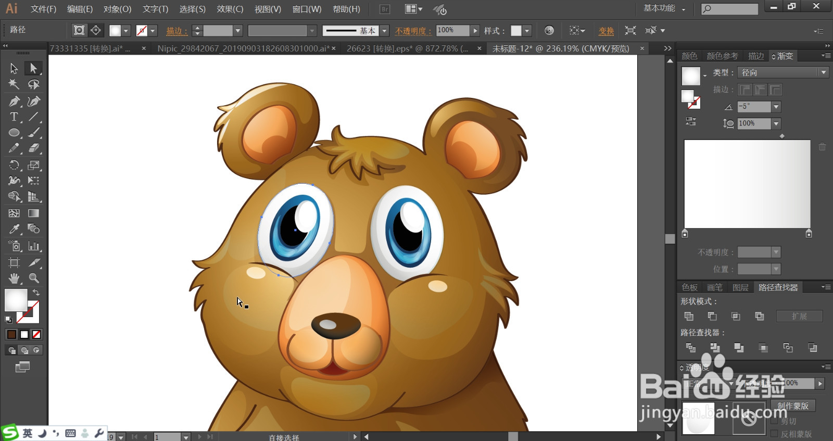The height and width of the screenshot is (441, 833).
Task: Open the fill color dropdown in control bar
Action: (x=125, y=31)
